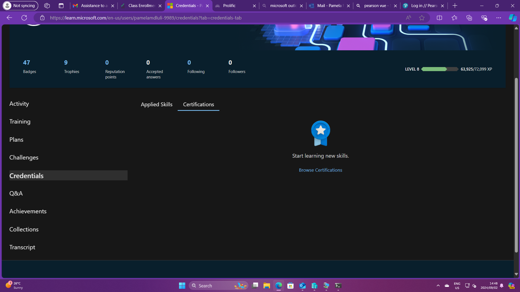Open Microsoft Store from the taskbar
The image size is (520, 292).
tap(291, 286)
